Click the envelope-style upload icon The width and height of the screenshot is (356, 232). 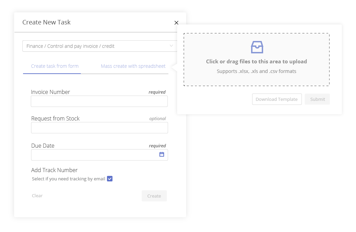(x=257, y=47)
